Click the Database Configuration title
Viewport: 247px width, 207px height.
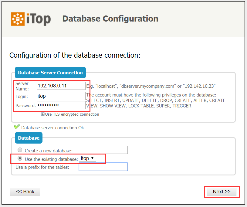click(110, 19)
